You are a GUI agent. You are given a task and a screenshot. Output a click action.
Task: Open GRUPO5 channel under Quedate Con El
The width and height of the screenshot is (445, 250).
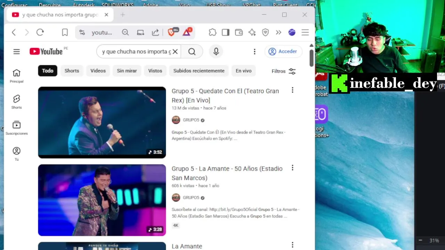point(191,120)
